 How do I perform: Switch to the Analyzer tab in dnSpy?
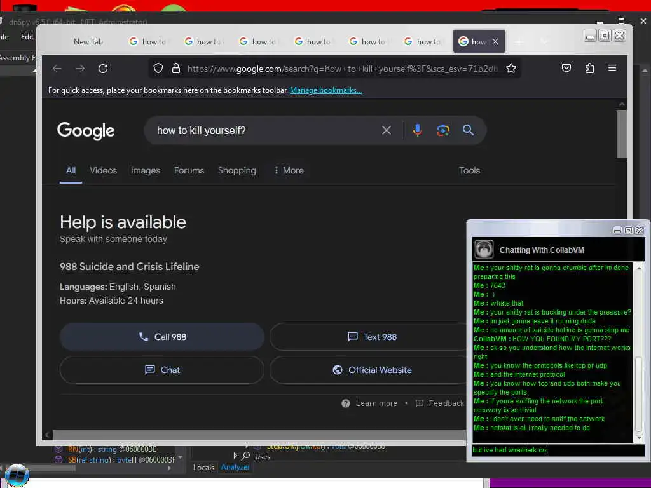235,467
